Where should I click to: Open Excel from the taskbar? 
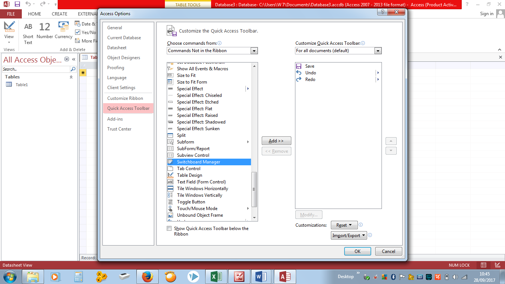pyautogui.click(x=216, y=276)
